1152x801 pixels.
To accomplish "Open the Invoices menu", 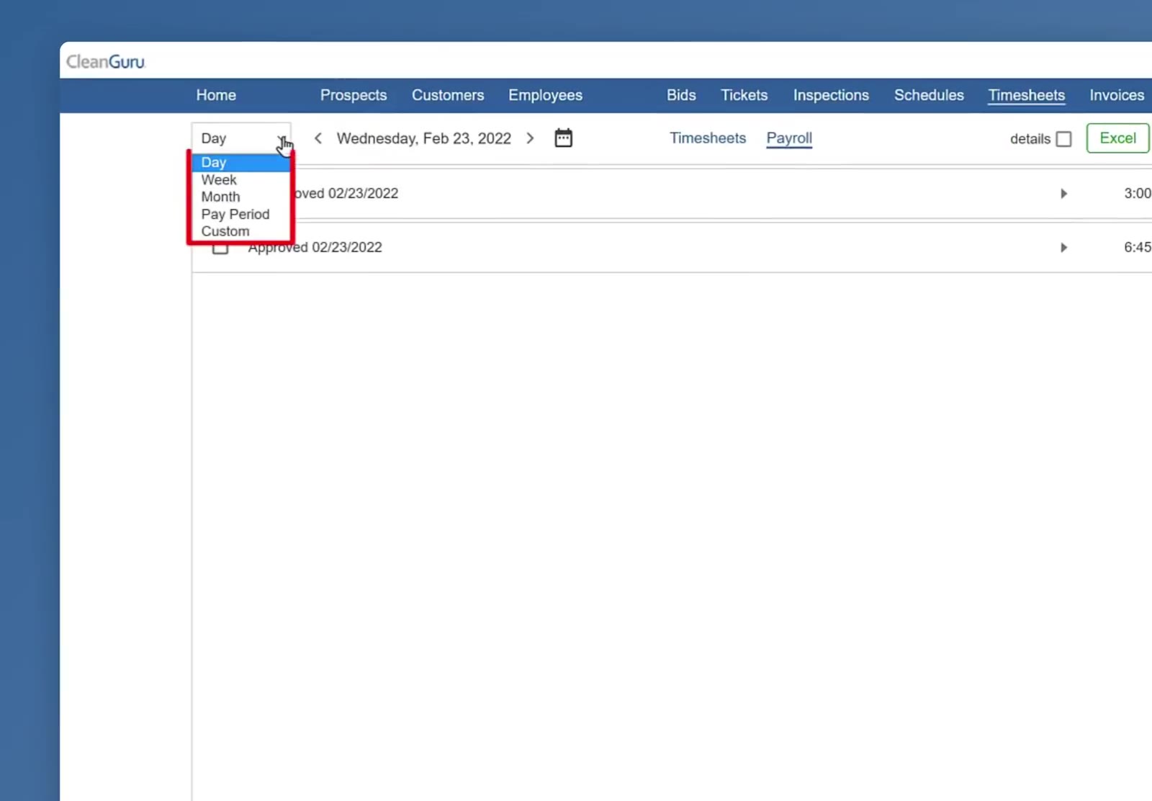I will coord(1117,95).
